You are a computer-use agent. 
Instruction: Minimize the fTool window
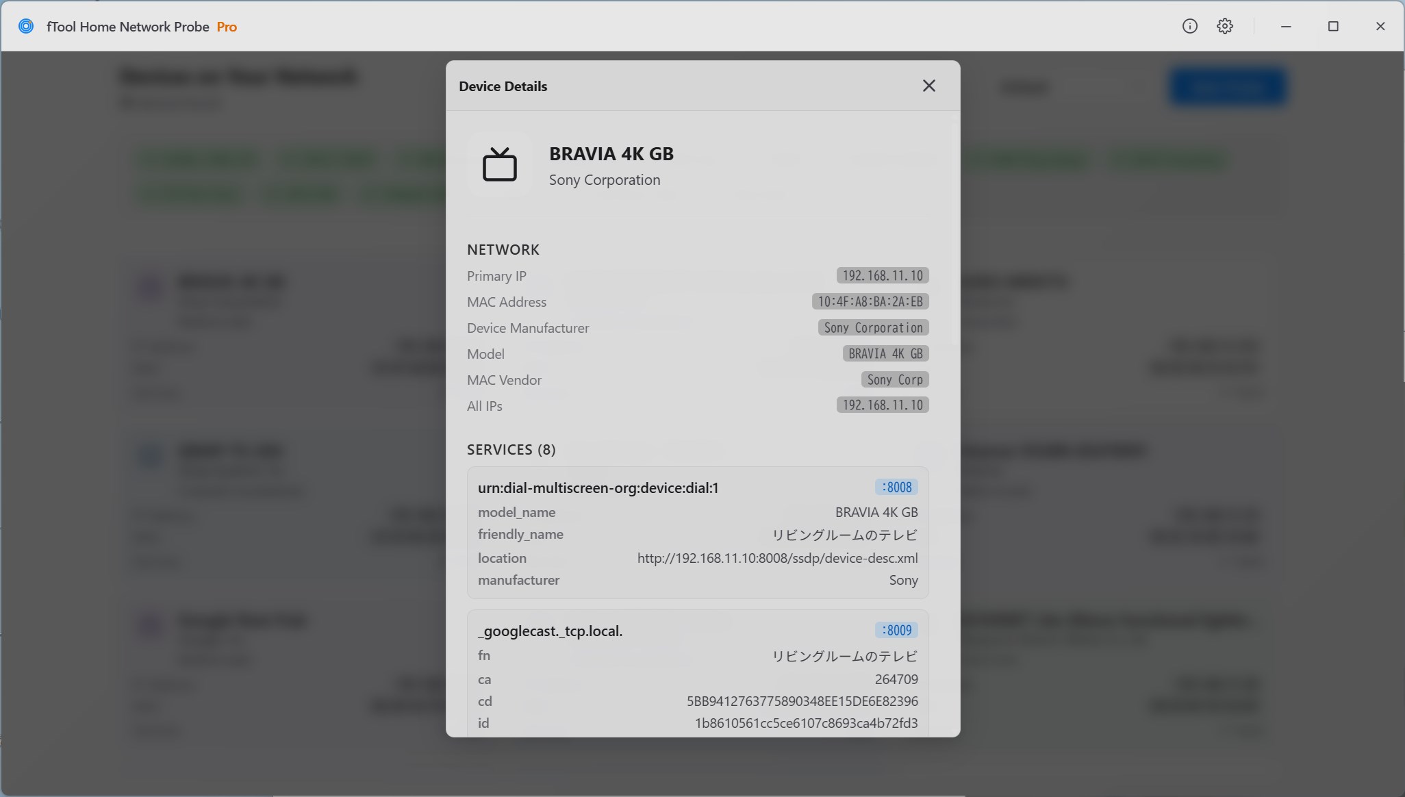1286,26
